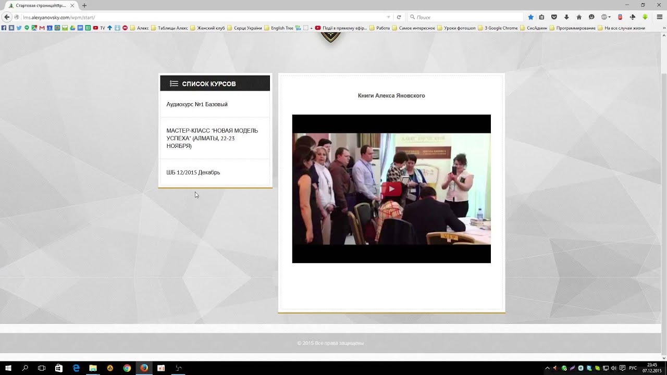Image resolution: width=667 pixels, height=375 pixels.
Task: Go to the Firefox home page
Action: pyautogui.click(x=579, y=17)
